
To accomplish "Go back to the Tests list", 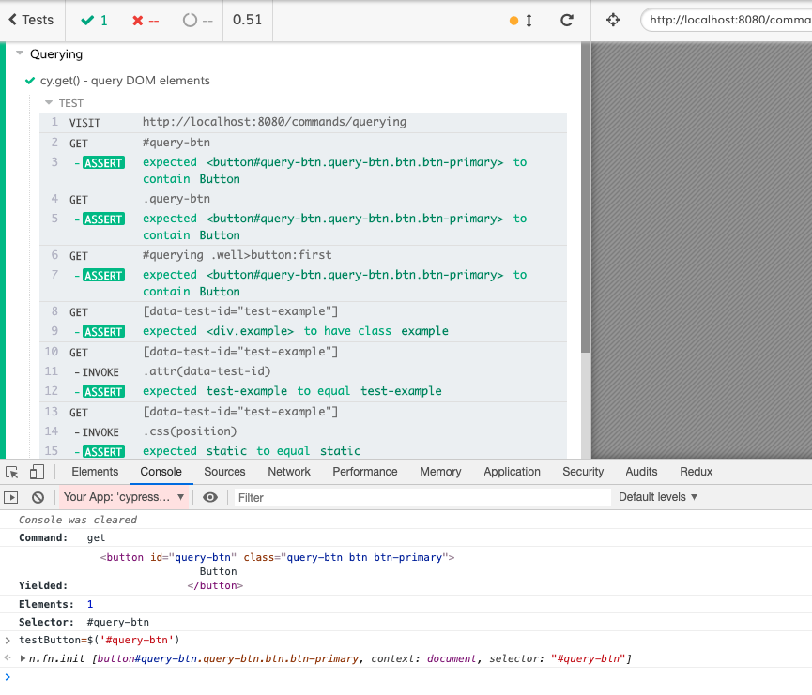I will pyautogui.click(x=32, y=20).
